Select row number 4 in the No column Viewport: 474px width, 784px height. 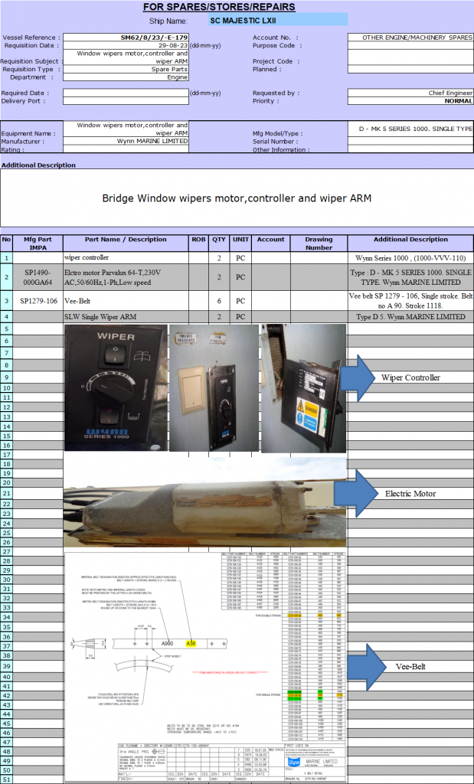(7, 317)
